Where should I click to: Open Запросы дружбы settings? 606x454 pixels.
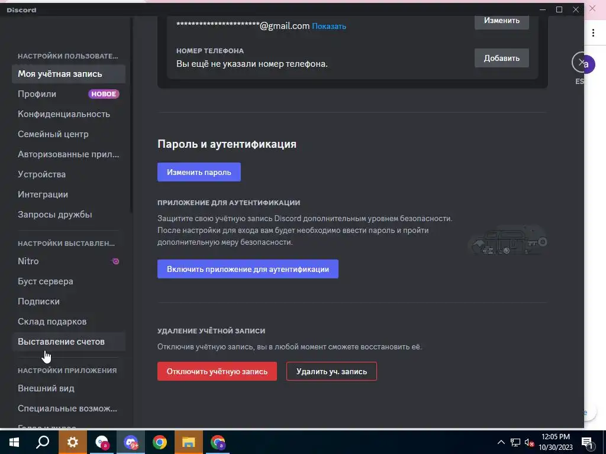click(x=69, y=215)
